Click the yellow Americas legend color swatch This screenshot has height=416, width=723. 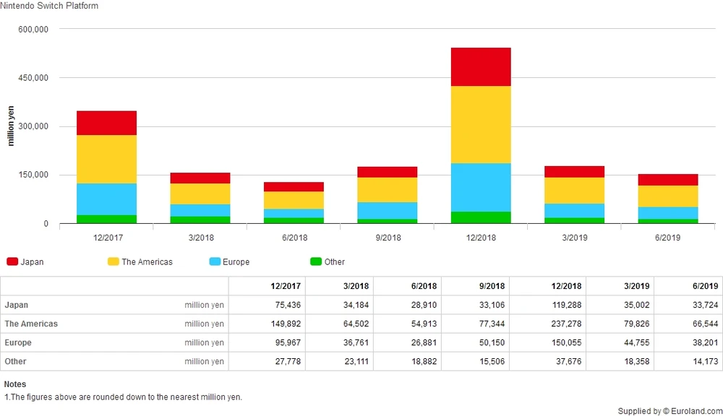point(113,261)
